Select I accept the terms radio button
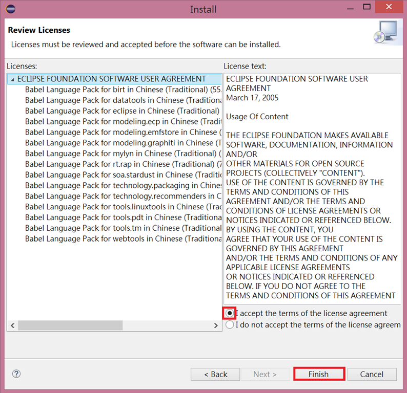407x393 pixels. pos(230,313)
